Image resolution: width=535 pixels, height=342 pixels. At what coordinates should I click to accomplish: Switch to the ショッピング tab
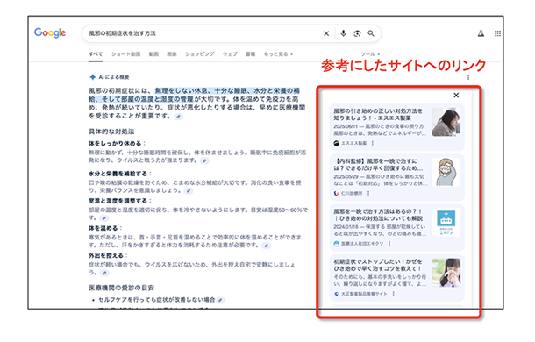point(200,53)
